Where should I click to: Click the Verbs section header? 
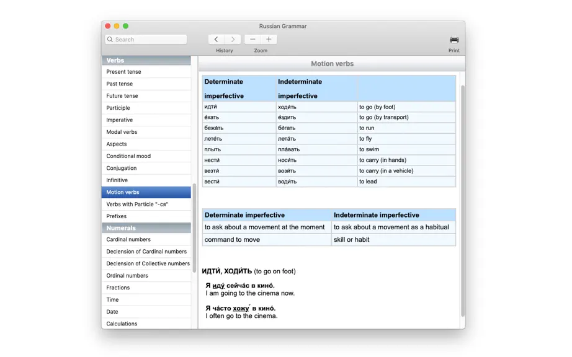[146, 60]
